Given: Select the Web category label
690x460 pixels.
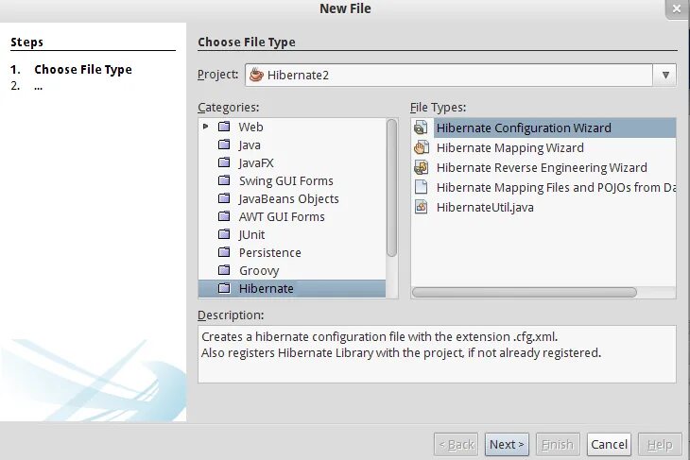Looking at the screenshot, I should [x=250, y=128].
